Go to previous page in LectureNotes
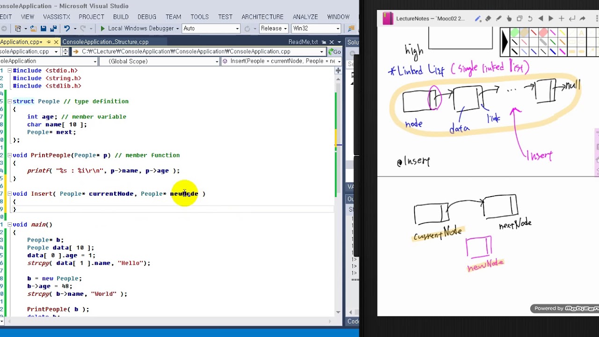 point(541,19)
